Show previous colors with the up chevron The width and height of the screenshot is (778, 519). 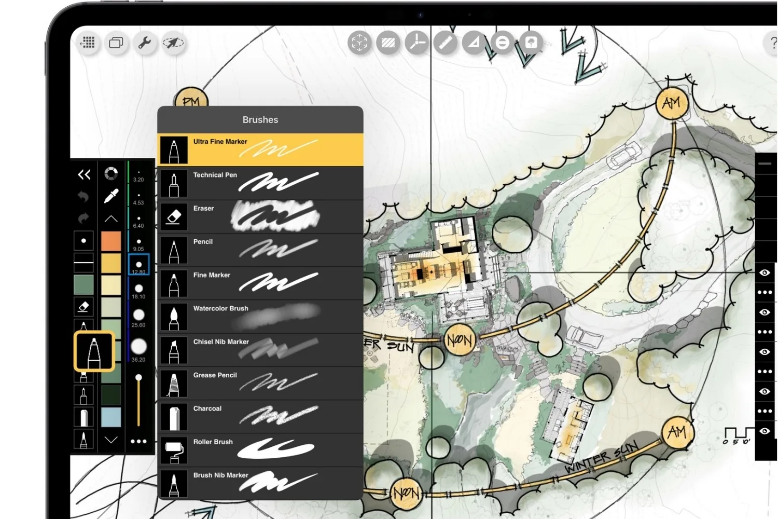click(111, 219)
